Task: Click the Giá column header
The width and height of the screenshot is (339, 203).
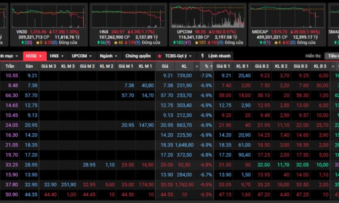Action: point(165,66)
